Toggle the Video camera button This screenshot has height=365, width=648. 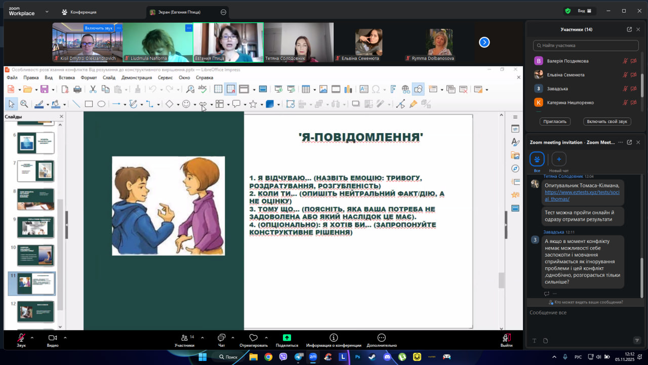52,338
